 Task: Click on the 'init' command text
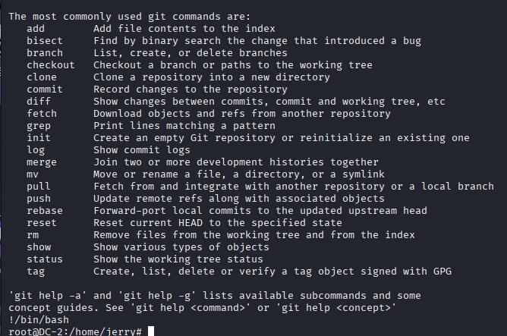coord(39,138)
